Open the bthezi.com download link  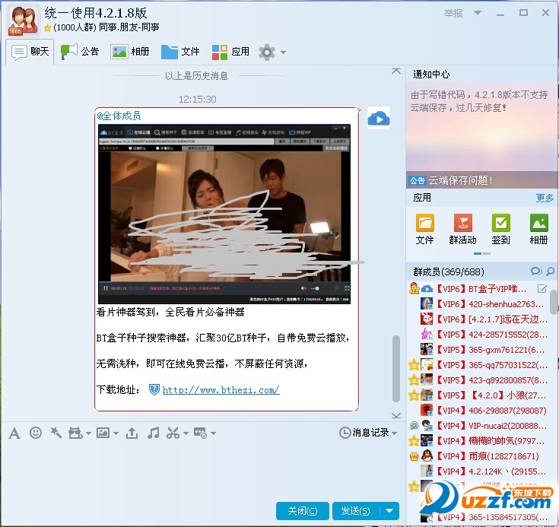pyautogui.click(x=221, y=390)
